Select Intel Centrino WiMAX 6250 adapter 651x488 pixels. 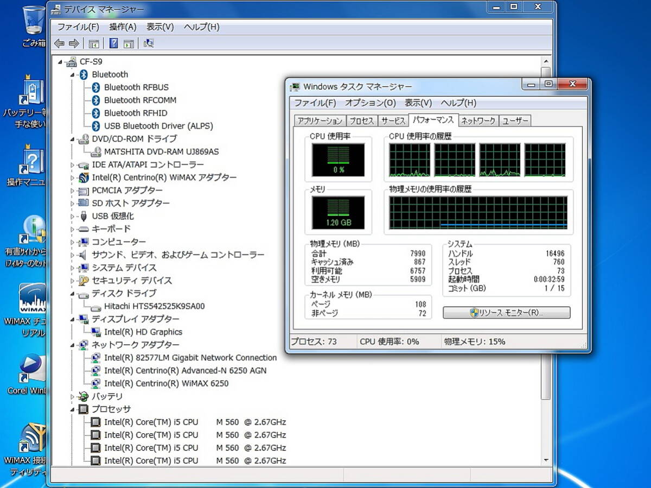167,384
